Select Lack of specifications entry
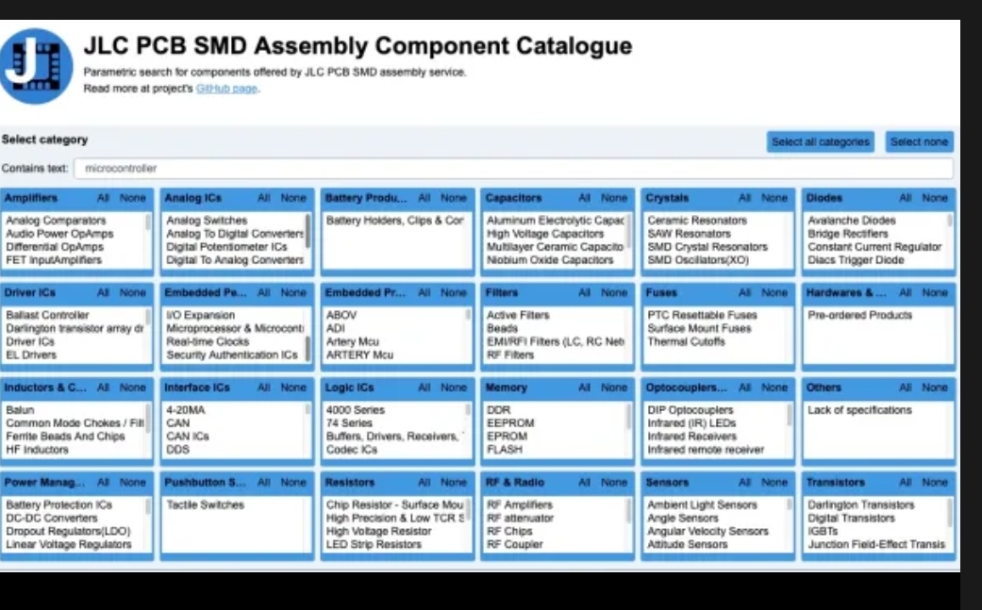 click(859, 410)
